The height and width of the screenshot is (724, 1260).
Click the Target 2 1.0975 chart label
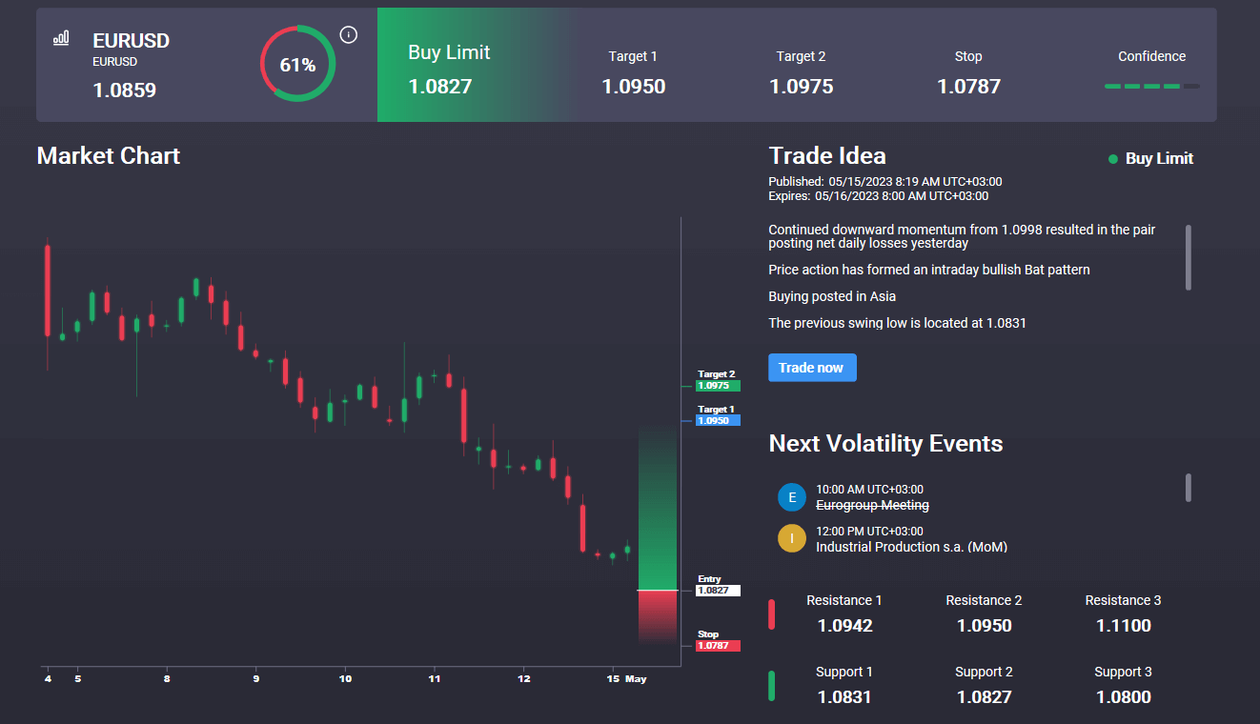[x=718, y=381]
